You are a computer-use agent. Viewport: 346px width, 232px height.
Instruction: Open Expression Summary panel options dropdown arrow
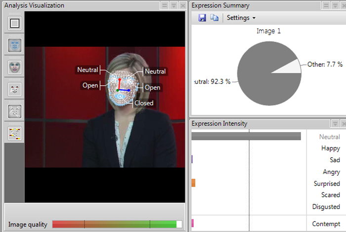335,5
